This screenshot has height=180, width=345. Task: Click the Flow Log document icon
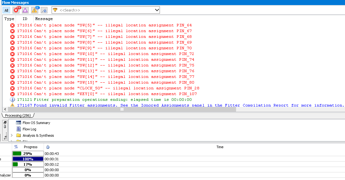click(x=18, y=129)
